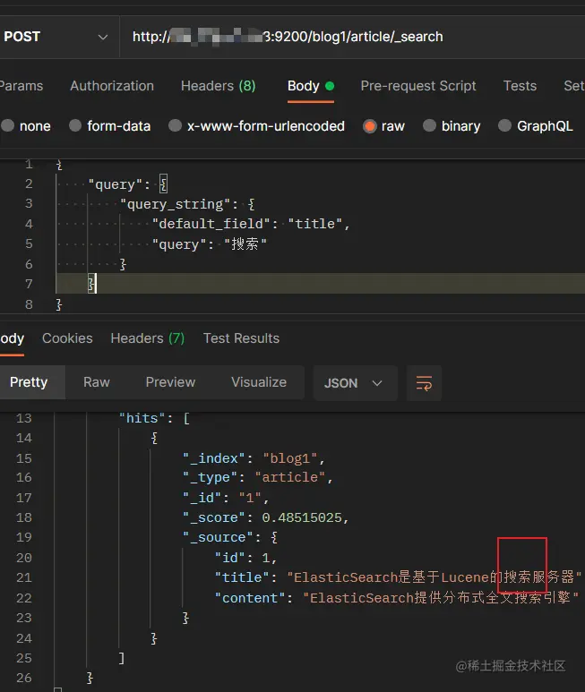Switch to the Params tab

(x=22, y=86)
